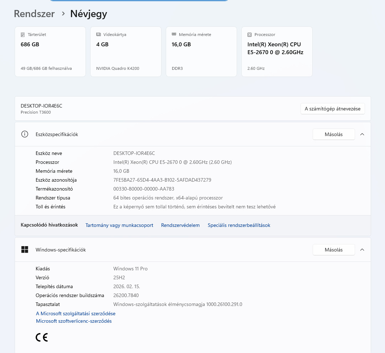Viewport: 385px width, 353px height.
Task: Click the Eszköz neve label
Action: click(49, 153)
